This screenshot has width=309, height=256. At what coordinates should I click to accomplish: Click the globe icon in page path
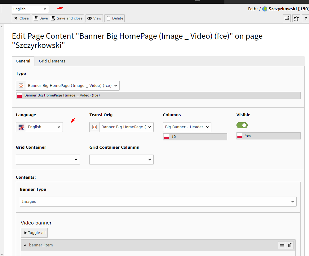click(x=265, y=9)
